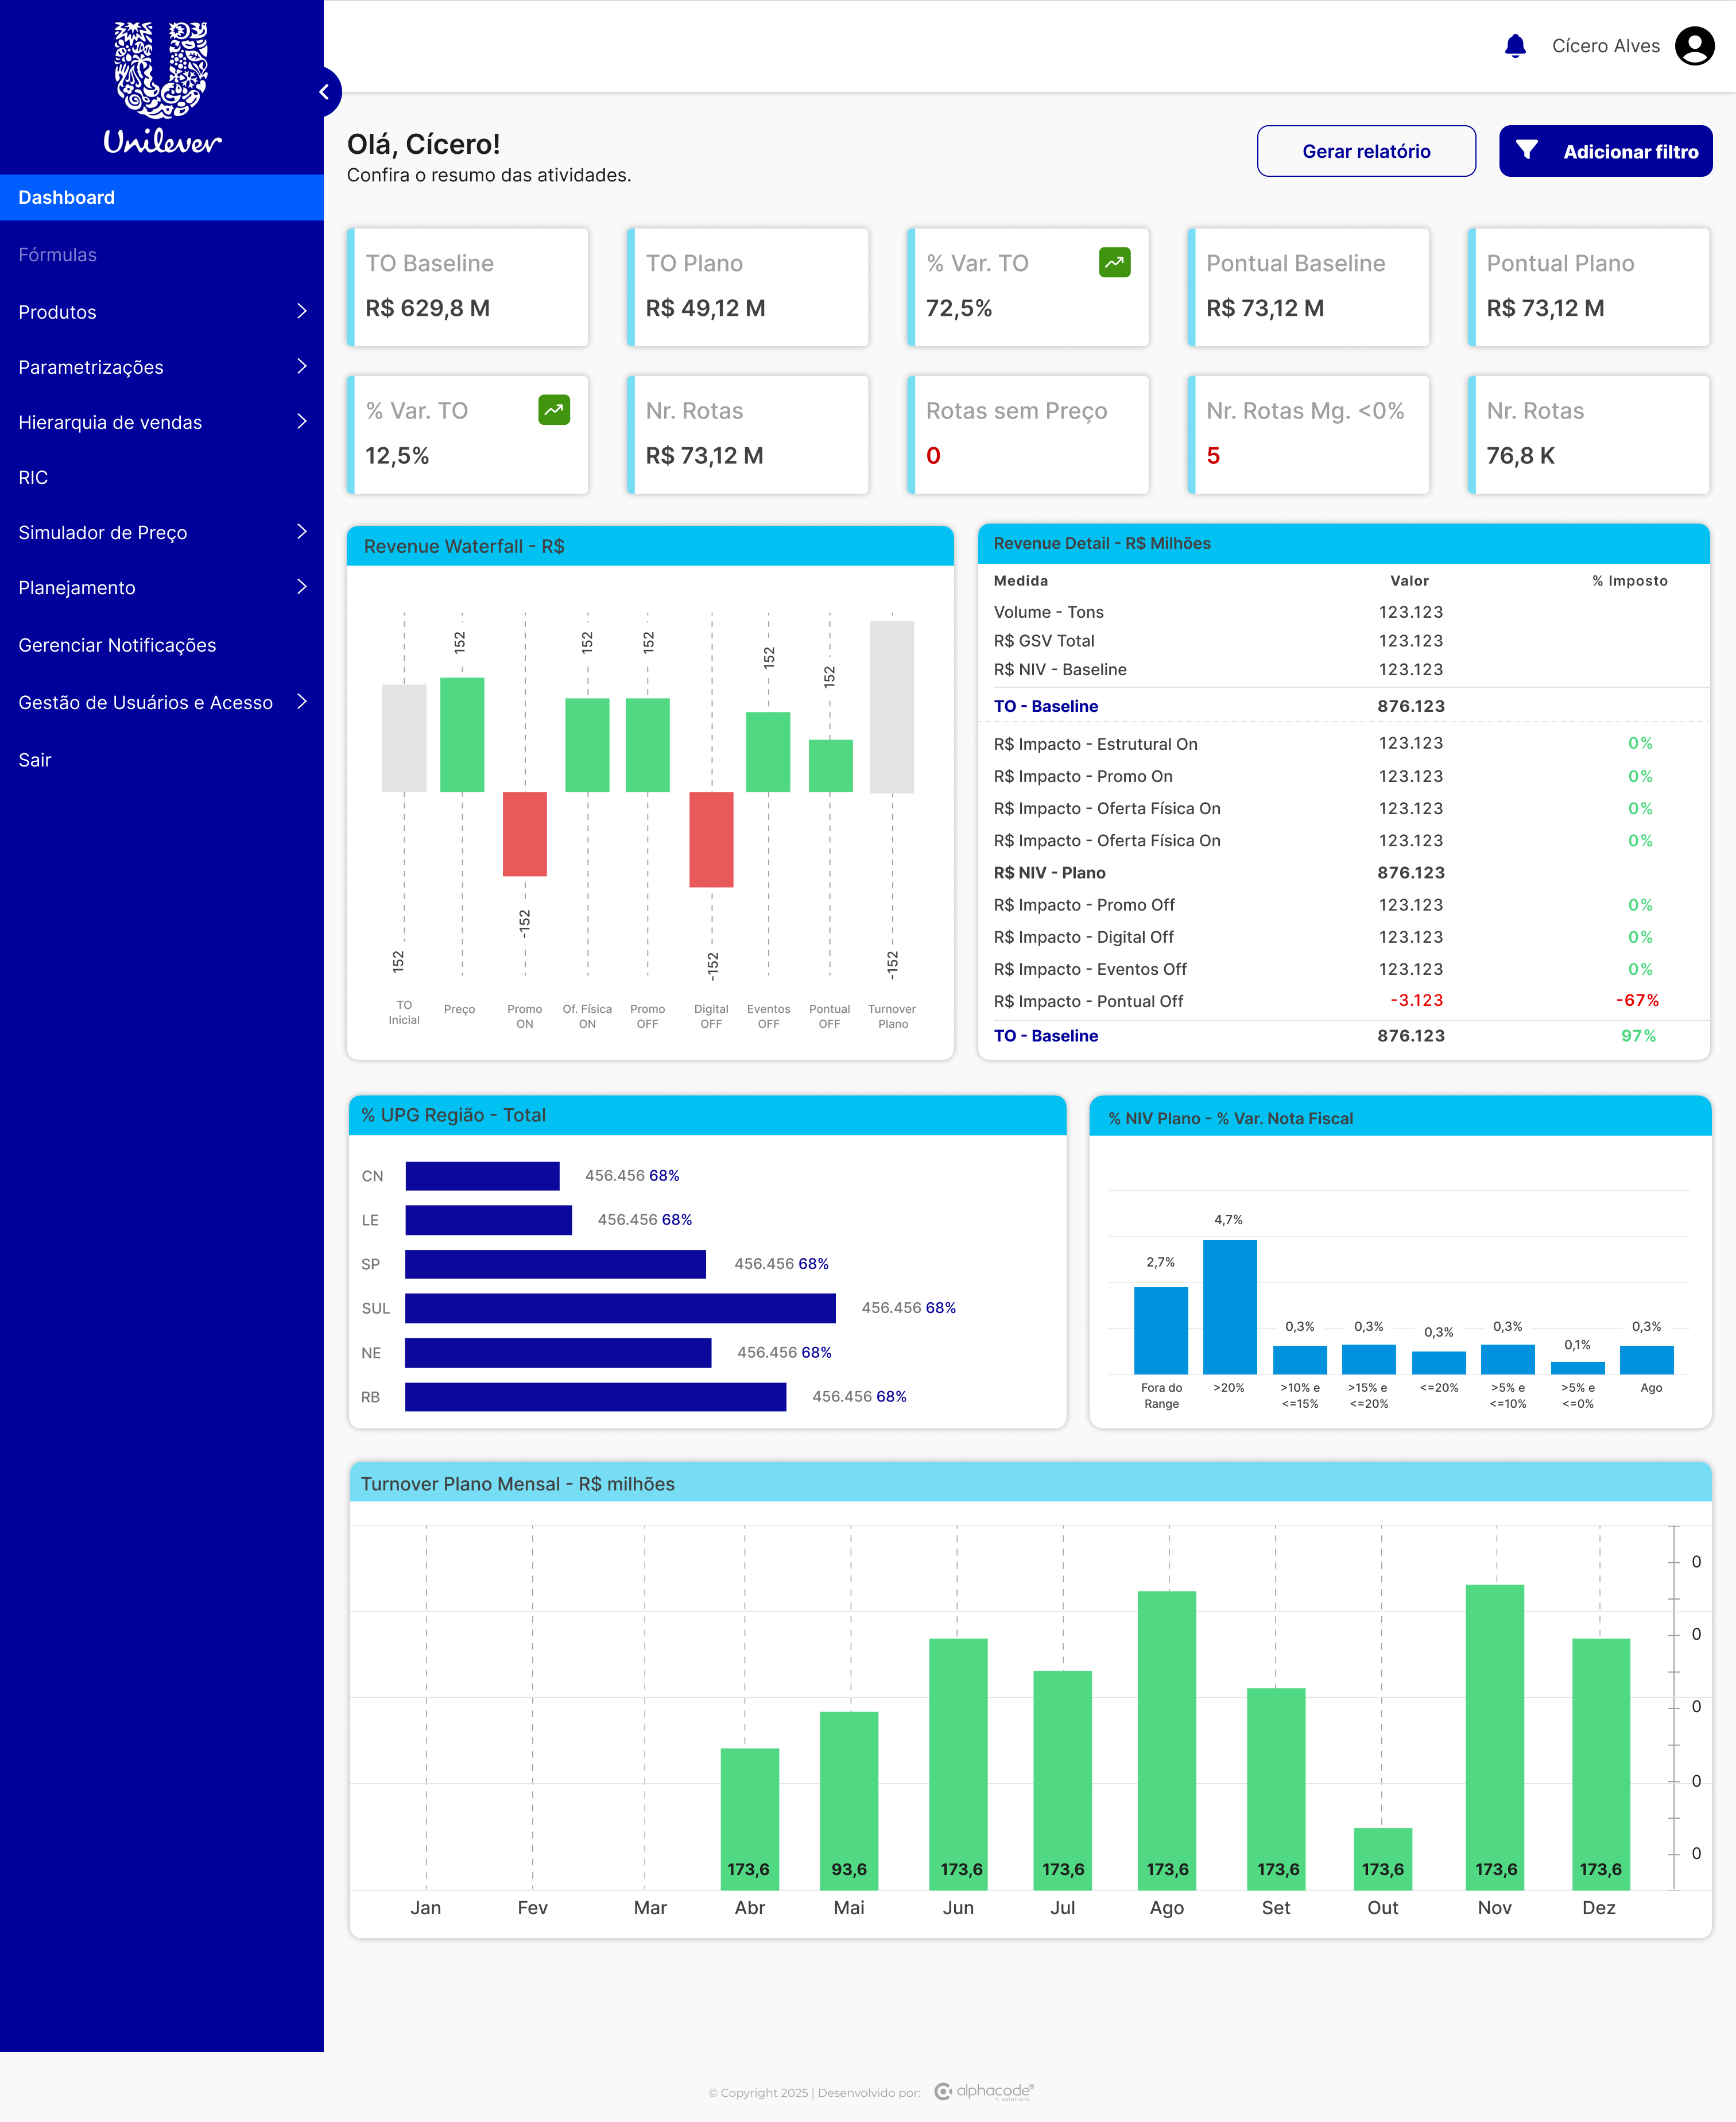Expand the Produtos menu chevron

tap(301, 312)
